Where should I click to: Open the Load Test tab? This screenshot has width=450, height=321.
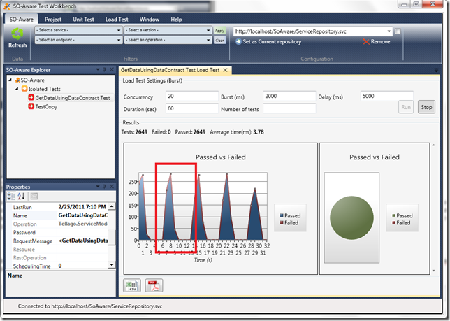coord(117,20)
